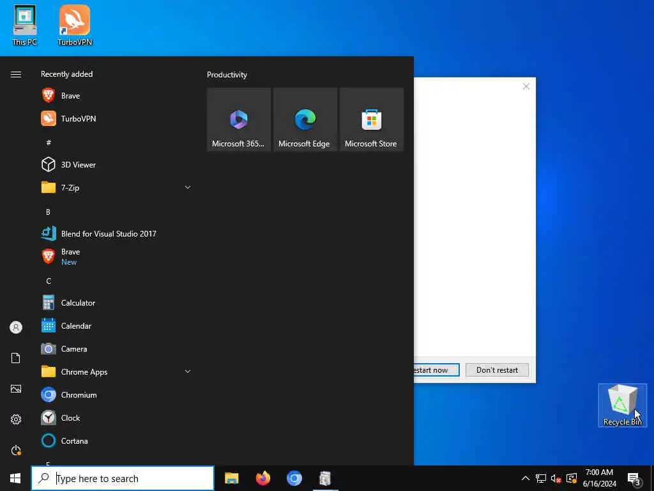The image size is (654, 491).
Task: Select TurboVPN desktop shortcut
Action: click(x=75, y=25)
